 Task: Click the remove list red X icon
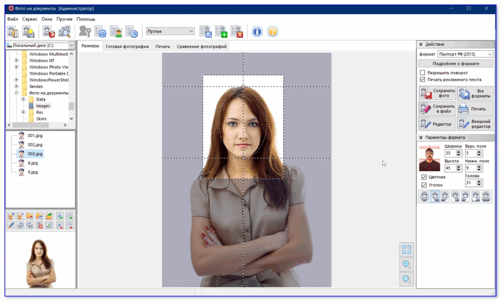pyautogui.click(x=237, y=31)
